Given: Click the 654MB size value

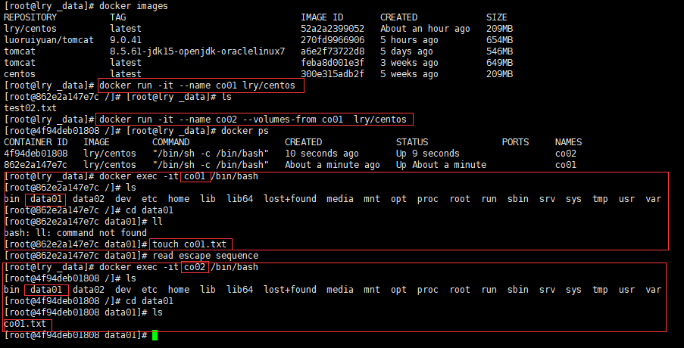Looking at the screenshot, I should pyautogui.click(x=499, y=40).
